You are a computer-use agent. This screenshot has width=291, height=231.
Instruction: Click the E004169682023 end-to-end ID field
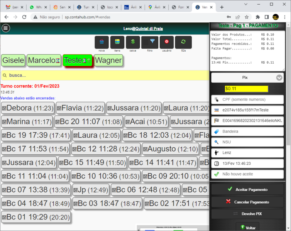(247, 121)
